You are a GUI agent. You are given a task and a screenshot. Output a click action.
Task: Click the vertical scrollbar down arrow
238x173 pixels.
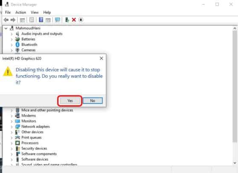pos(235,163)
